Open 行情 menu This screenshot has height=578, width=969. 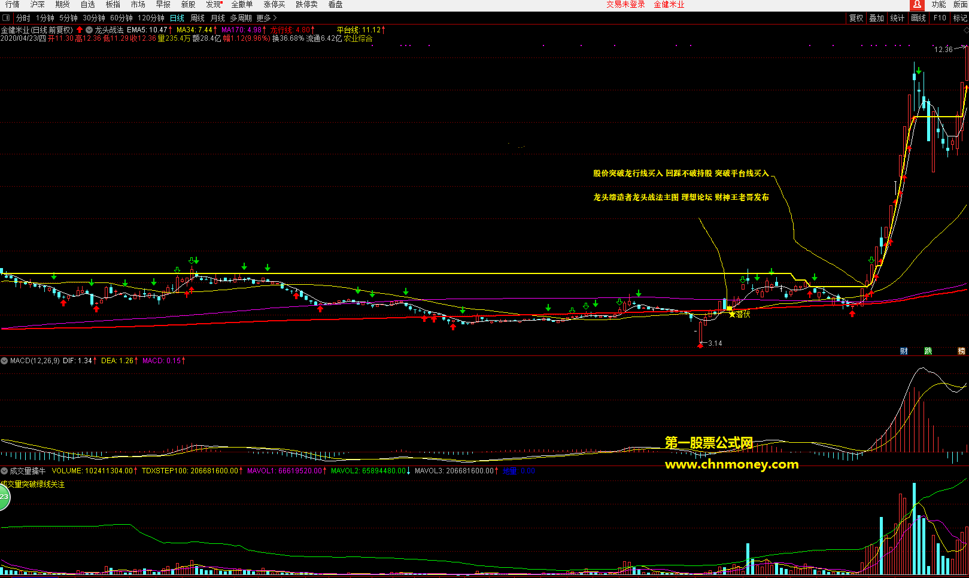point(12,4)
